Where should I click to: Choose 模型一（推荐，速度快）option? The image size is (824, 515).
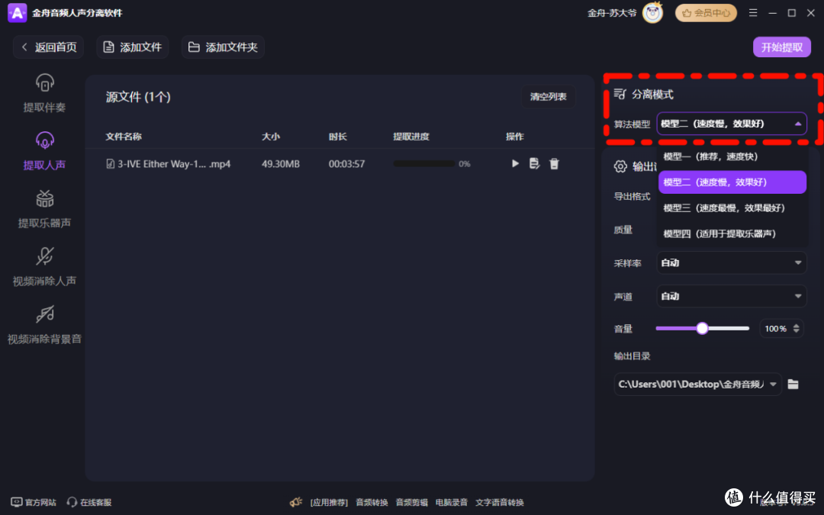point(732,156)
